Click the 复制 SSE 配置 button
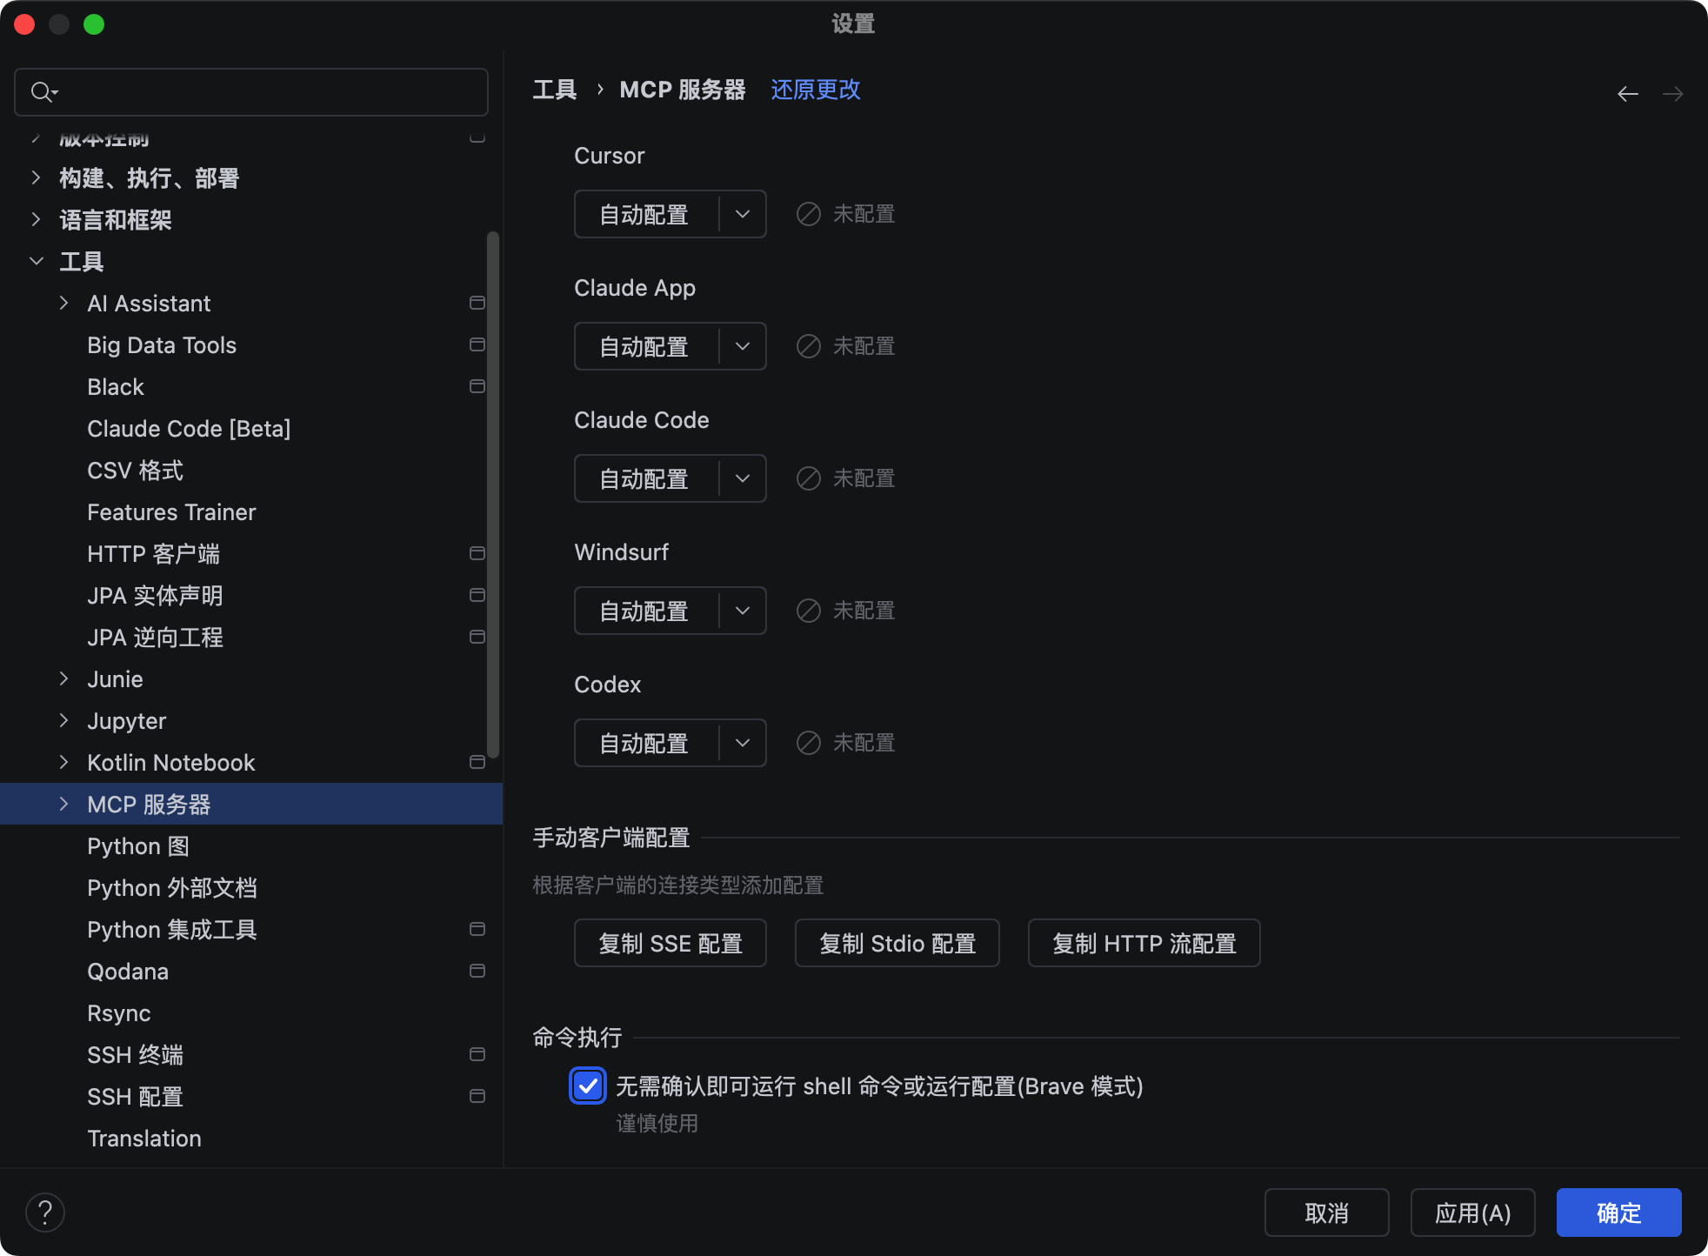Screen dimensions: 1708x1256 coord(670,943)
